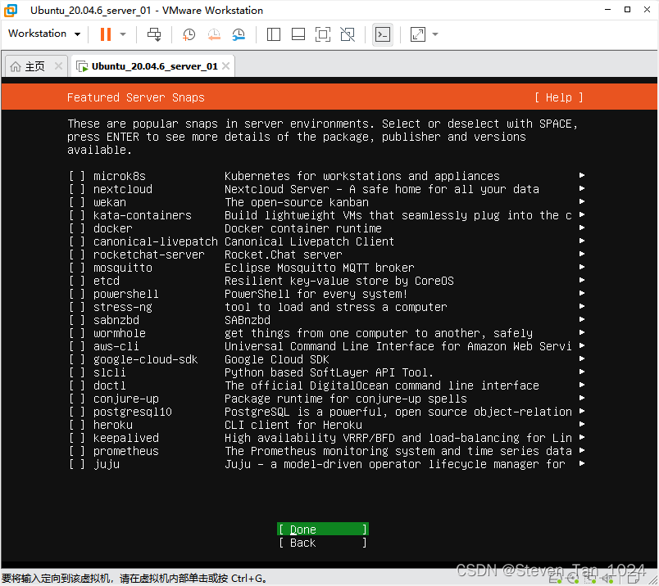Toggle Unity mode icon
The height and width of the screenshot is (586, 659).
(348, 34)
